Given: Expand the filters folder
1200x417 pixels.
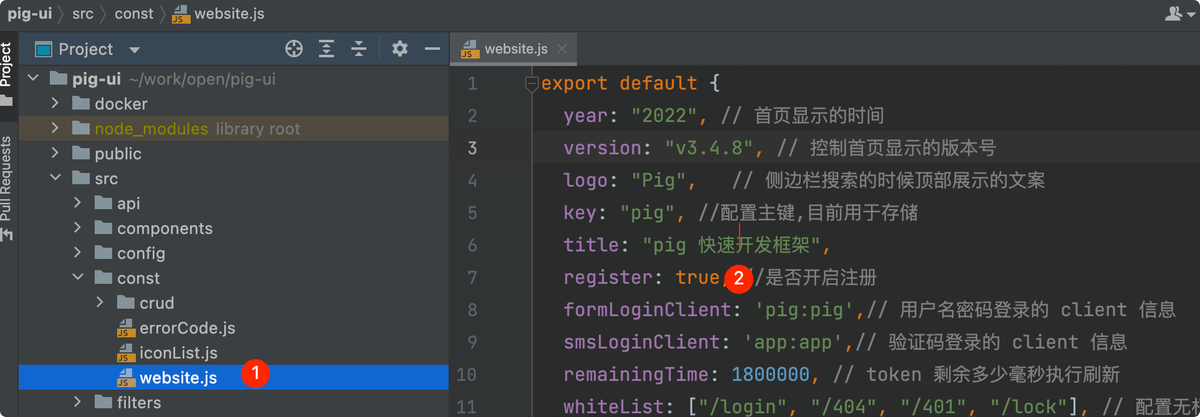Looking at the screenshot, I should [78, 402].
